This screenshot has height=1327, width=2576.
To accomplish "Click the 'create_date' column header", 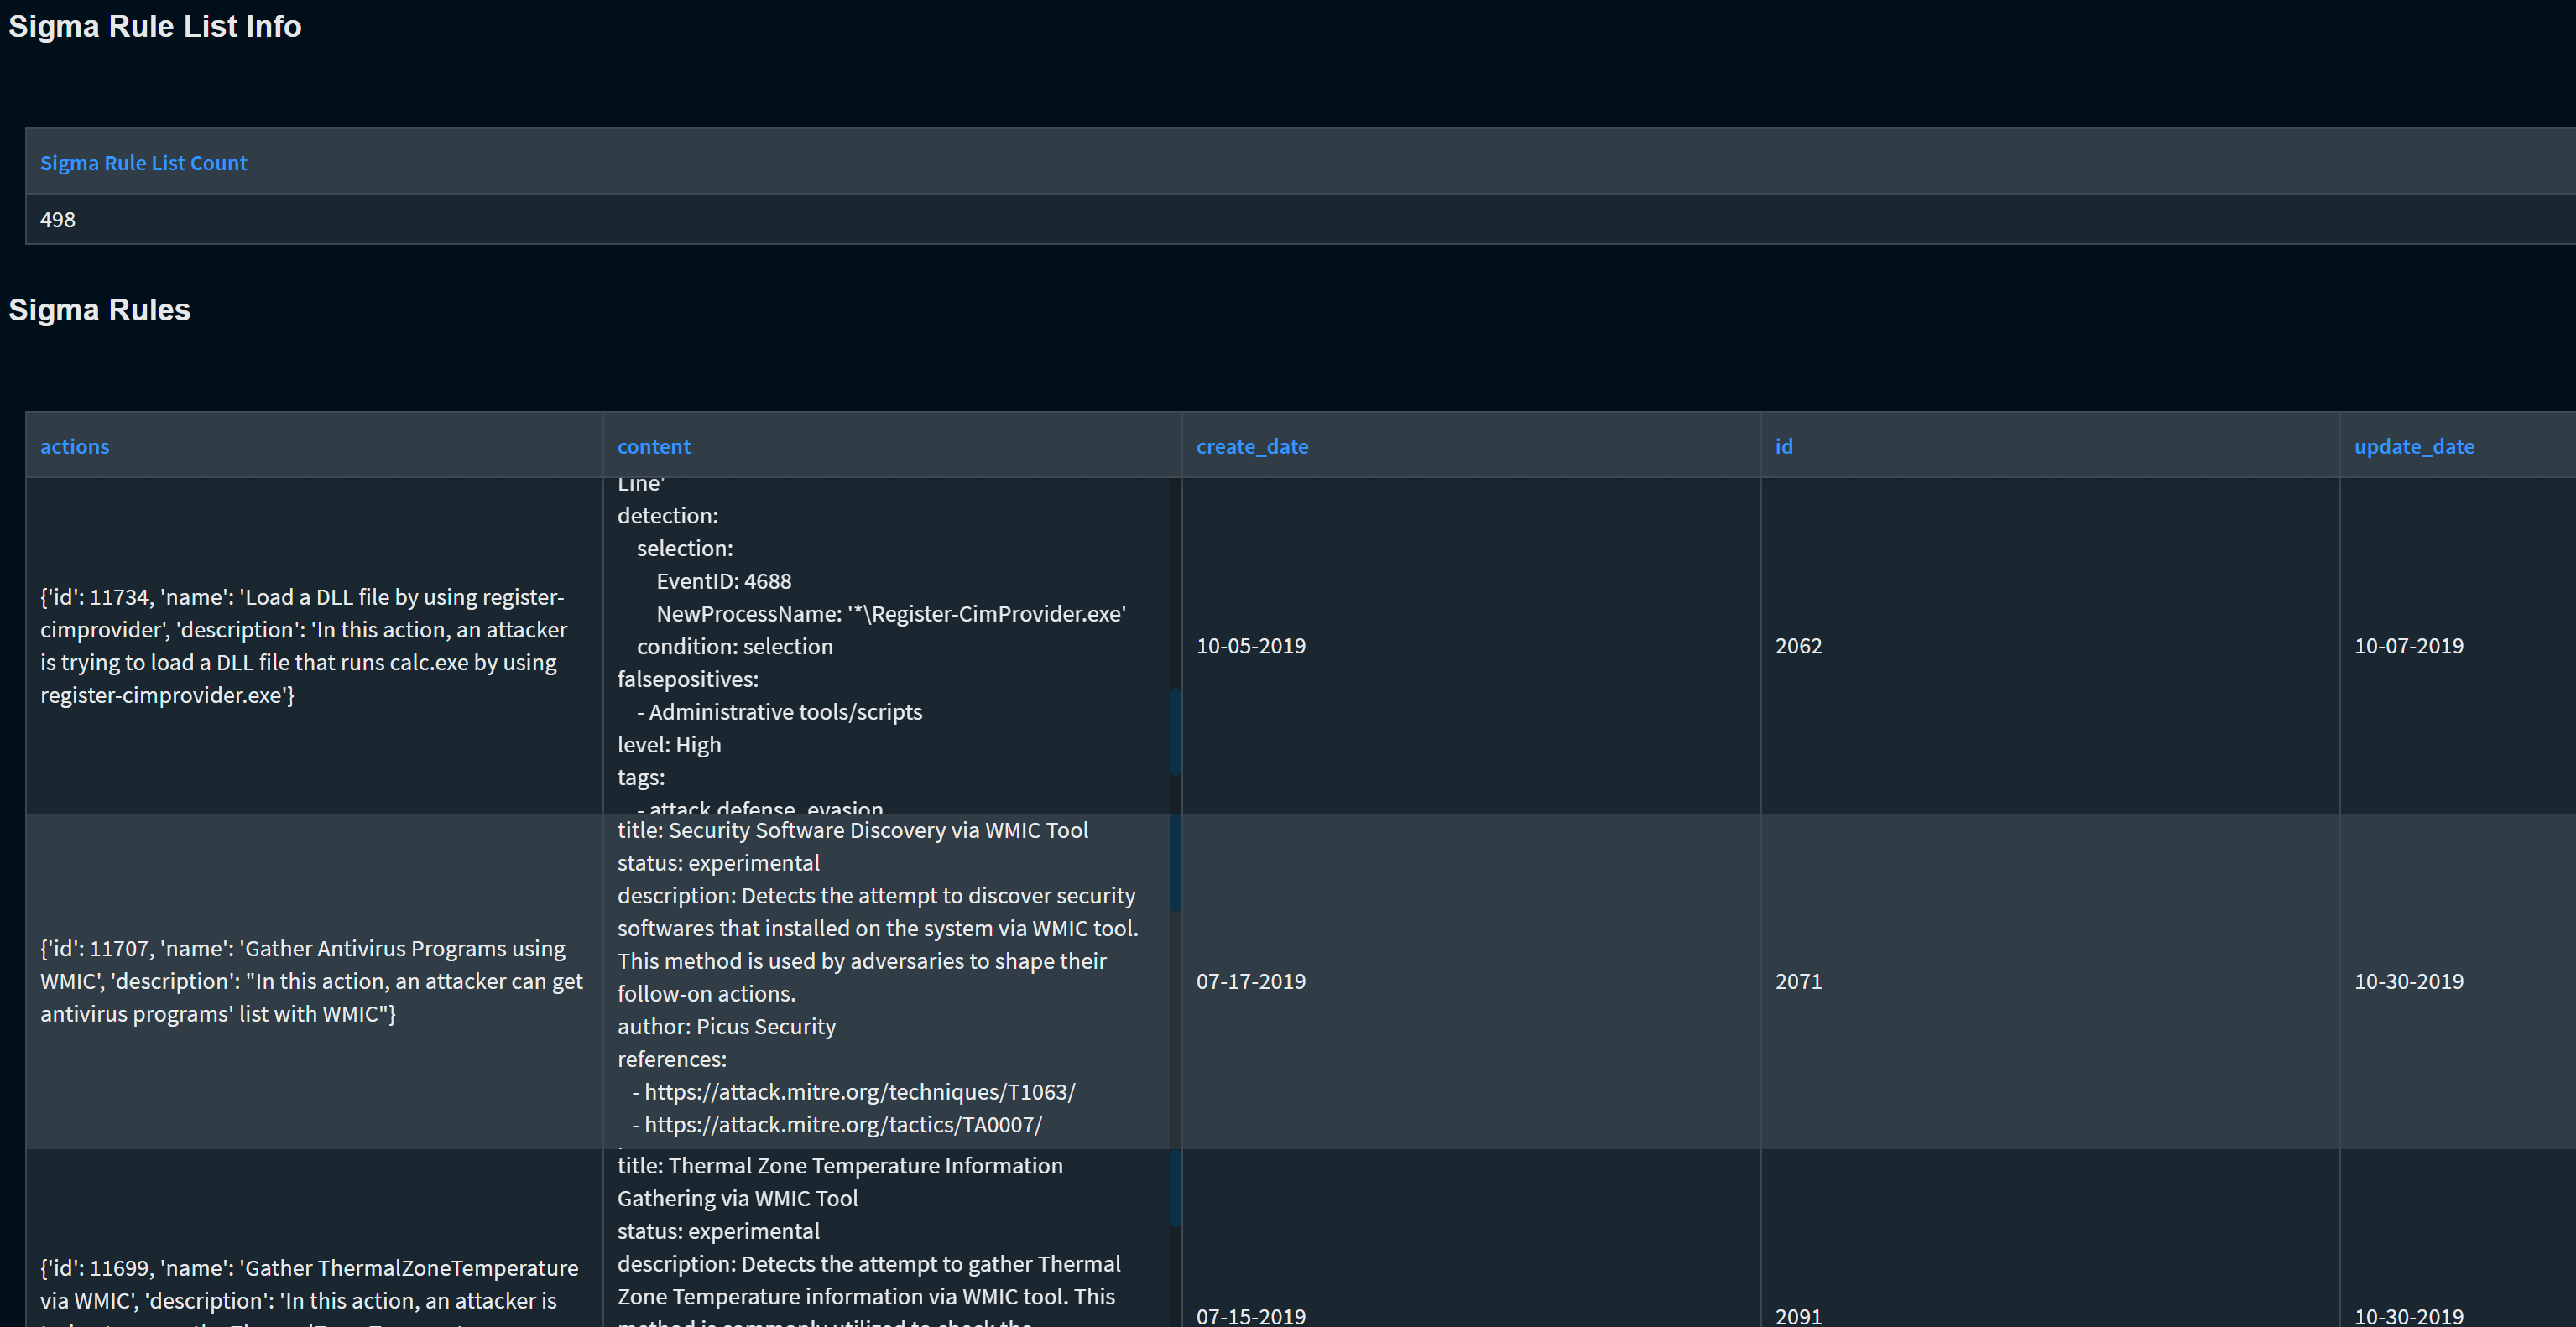I will tap(1252, 446).
